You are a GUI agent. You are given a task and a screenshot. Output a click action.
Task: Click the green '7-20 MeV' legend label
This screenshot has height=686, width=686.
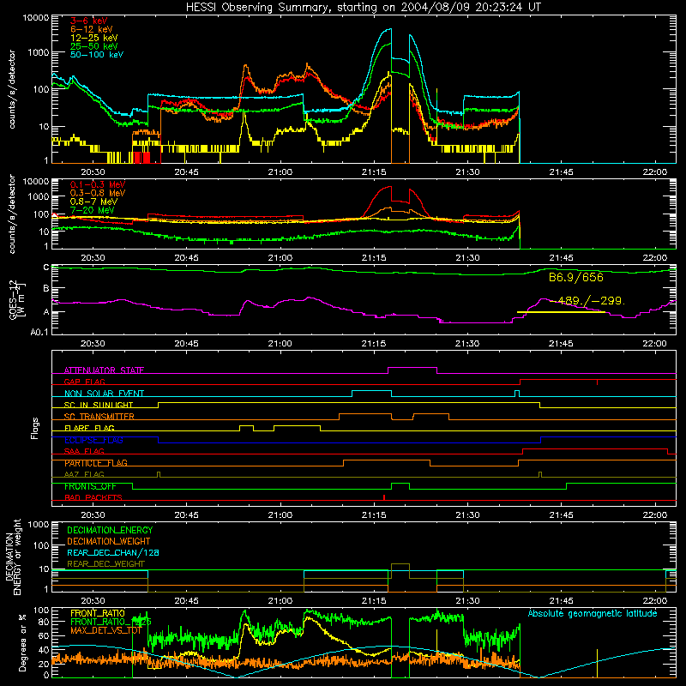pos(92,210)
